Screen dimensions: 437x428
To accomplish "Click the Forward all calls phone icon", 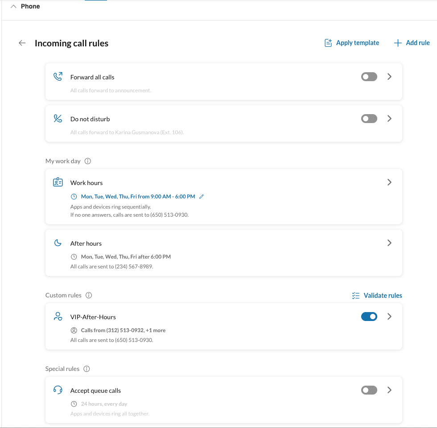I will pyautogui.click(x=58, y=77).
